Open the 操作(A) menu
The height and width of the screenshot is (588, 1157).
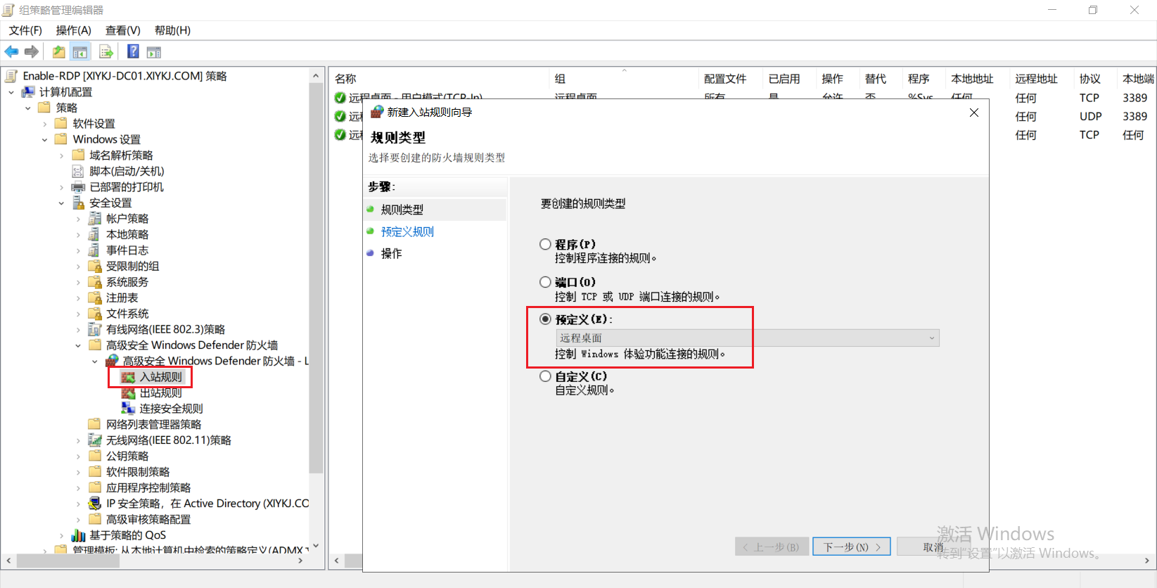74,30
